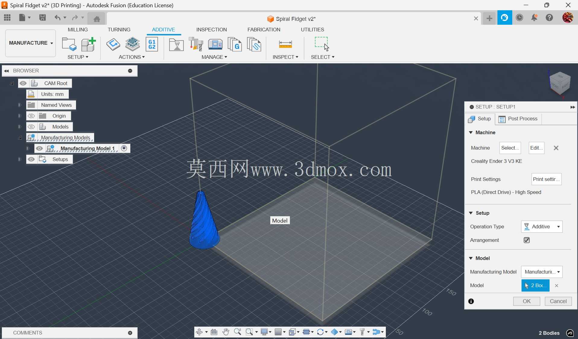Cancel the setup dialog
The height and width of the screenshot is (339, 578).
558,301
